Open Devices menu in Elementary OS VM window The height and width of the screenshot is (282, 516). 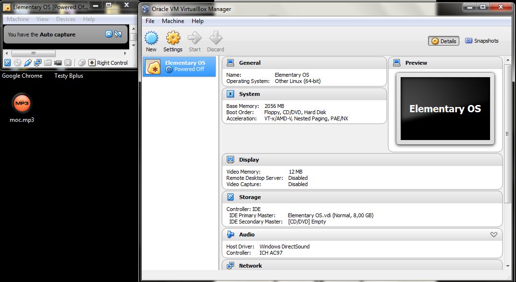click(66, 19)
